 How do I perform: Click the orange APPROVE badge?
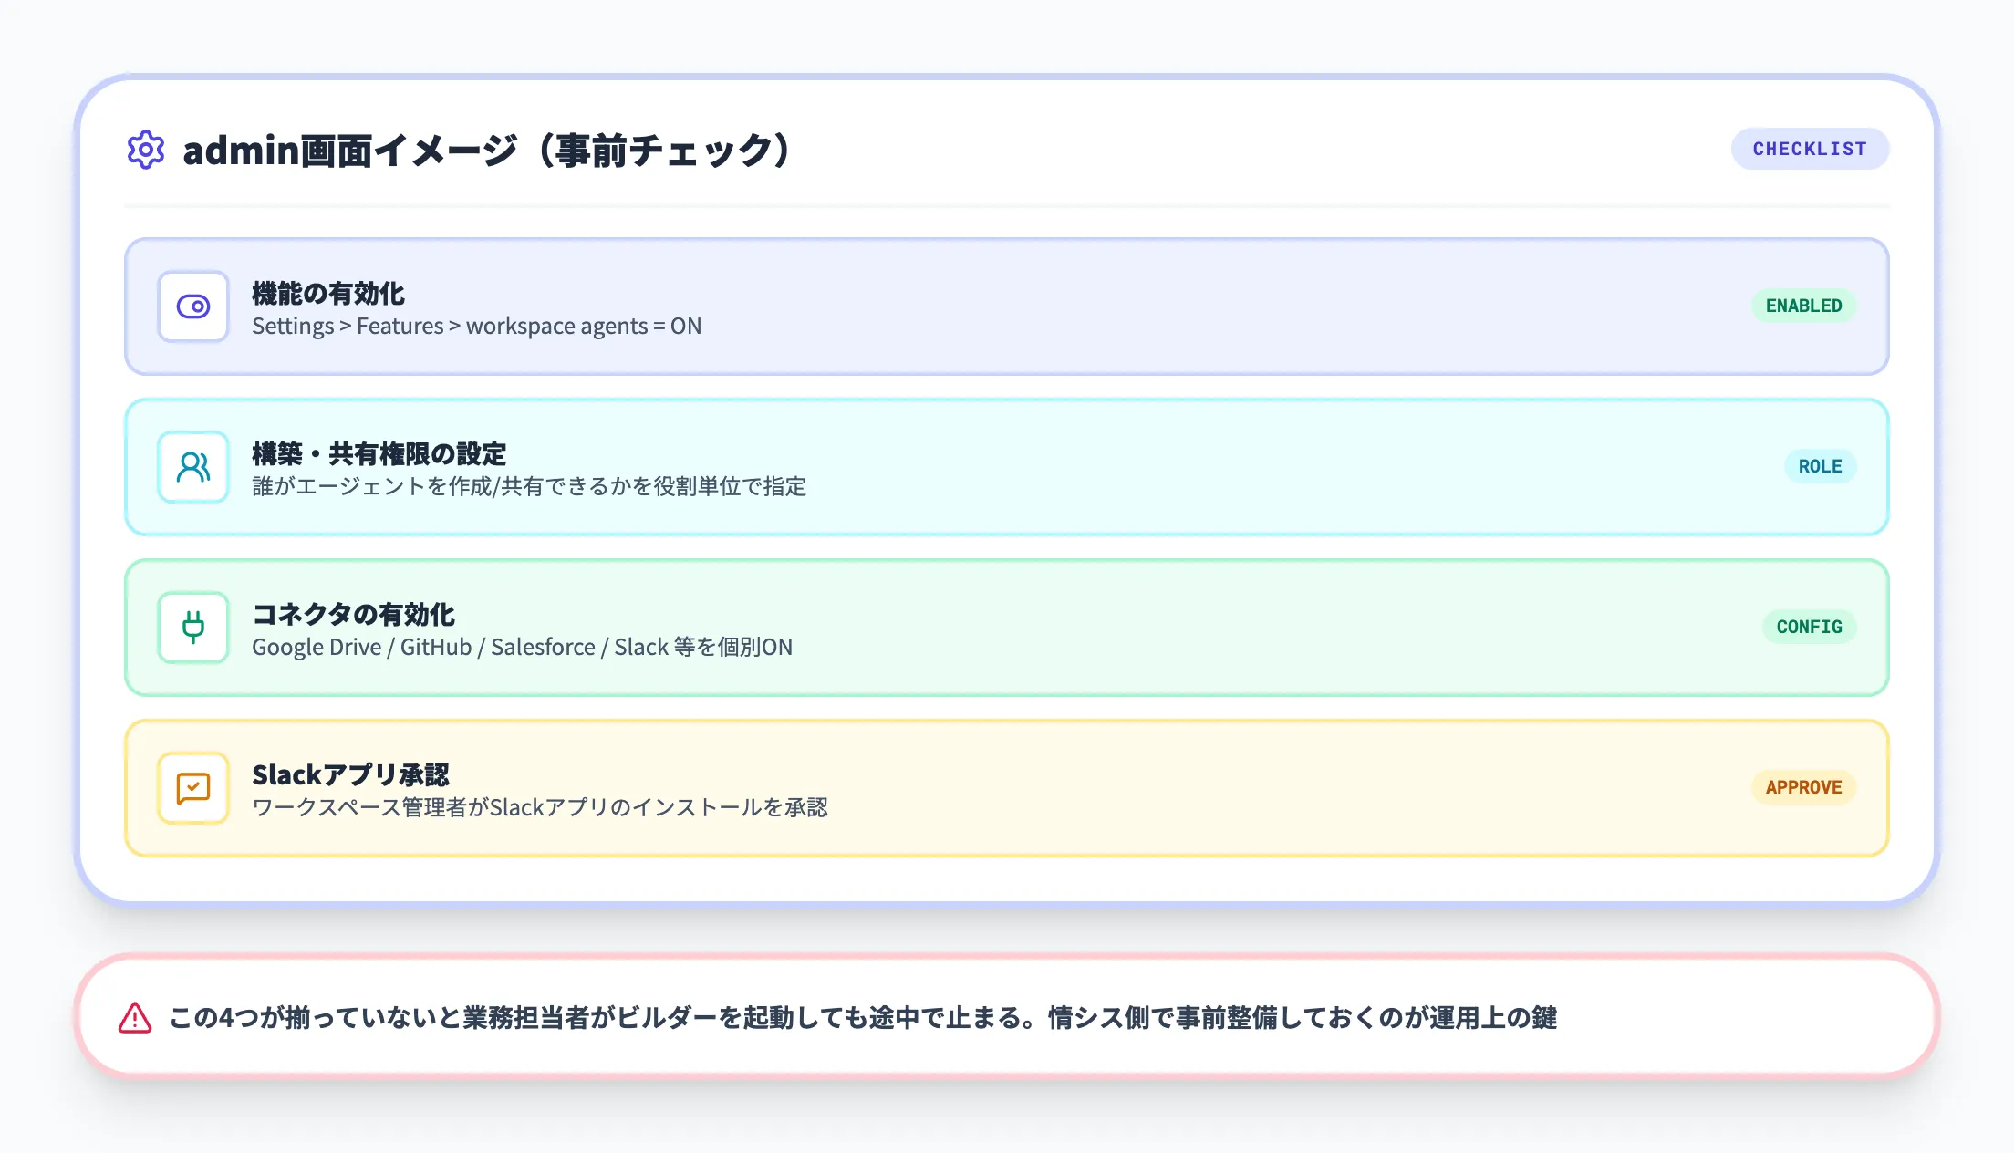coord(1803,787)
